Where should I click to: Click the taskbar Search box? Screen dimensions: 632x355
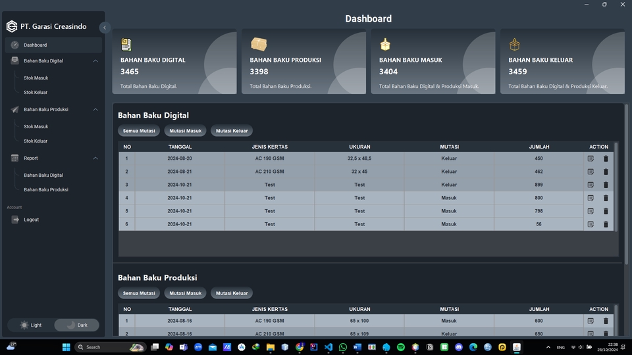(110, 347)
